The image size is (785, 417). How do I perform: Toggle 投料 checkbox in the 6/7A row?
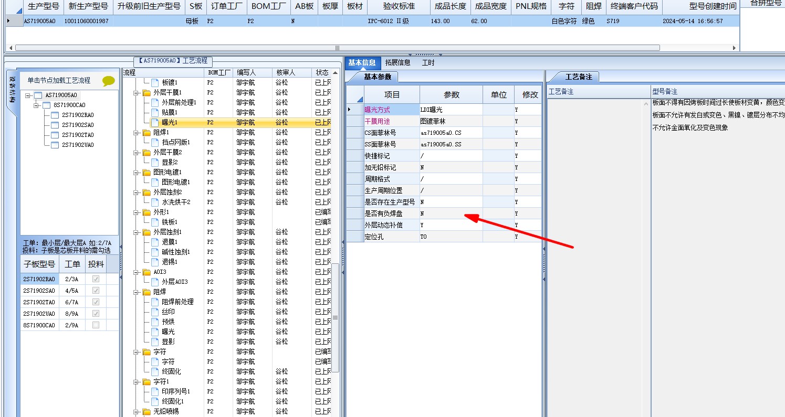(x=96, y=302)
